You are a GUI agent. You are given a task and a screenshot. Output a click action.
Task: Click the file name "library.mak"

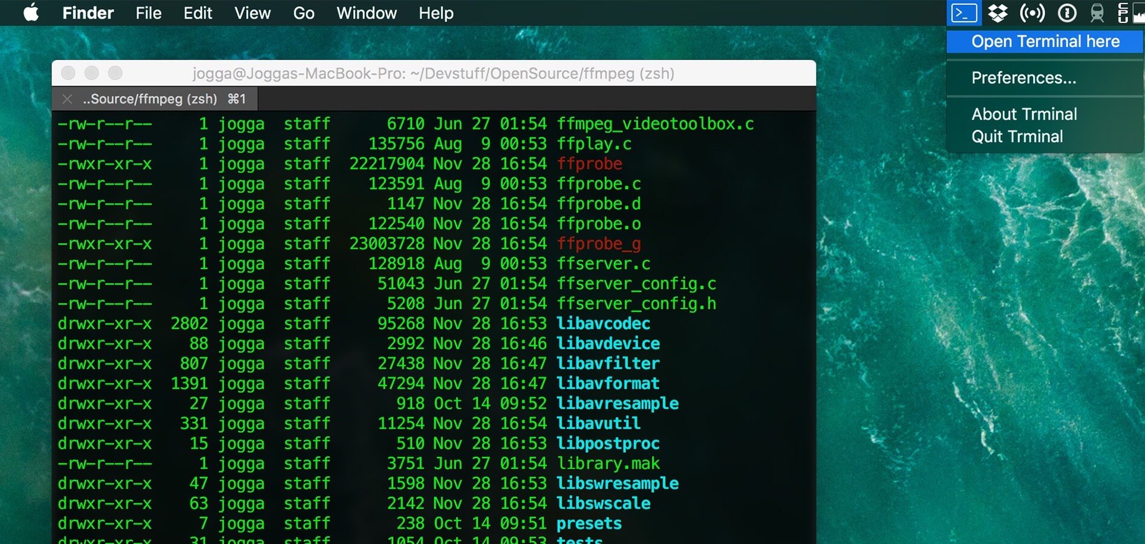click(x=608, y=463)
